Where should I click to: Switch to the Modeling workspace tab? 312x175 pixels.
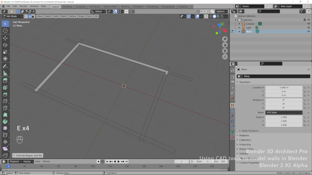coord(67,7)
